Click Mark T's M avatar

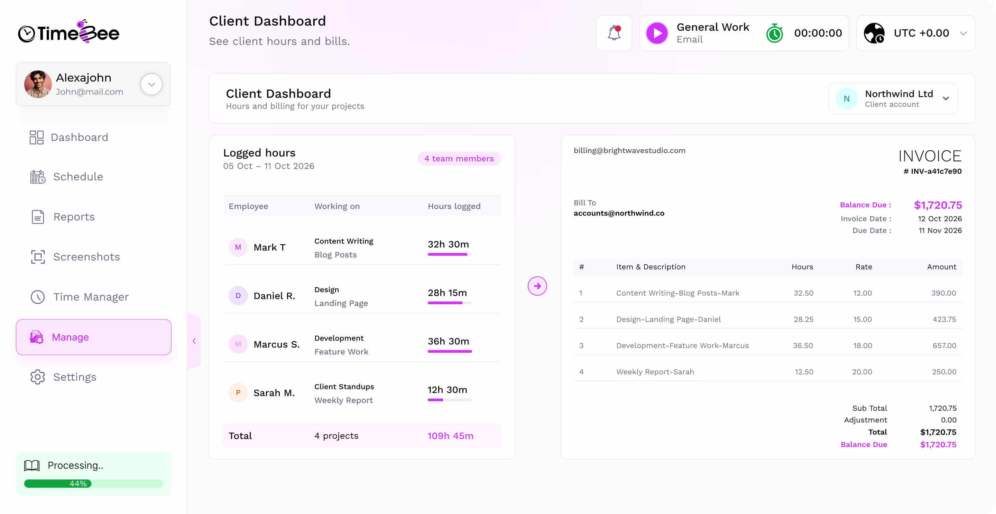pos(238,248)
